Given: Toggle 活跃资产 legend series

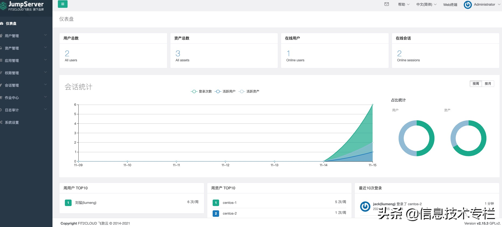Looking at the screenshot, I should [249, 91].
